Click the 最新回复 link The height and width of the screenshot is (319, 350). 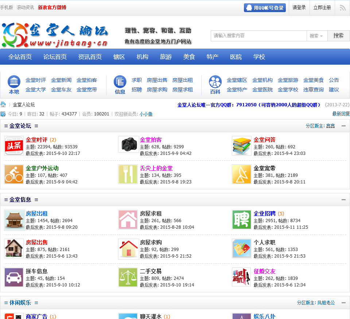(x=341, y=114)
